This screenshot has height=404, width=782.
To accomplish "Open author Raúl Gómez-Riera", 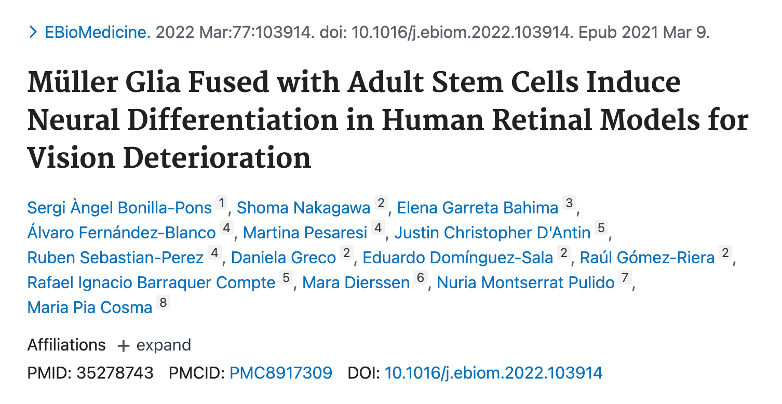I will 647,258.
